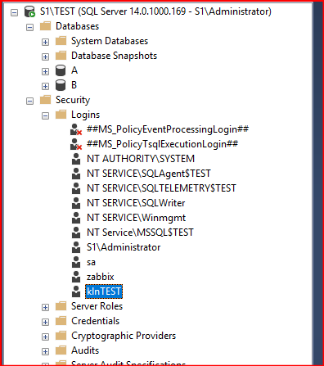Select NT AUTHORITY\SYSTEM login
This screenshot has width=324, height=366.
(x=141, y=159)
